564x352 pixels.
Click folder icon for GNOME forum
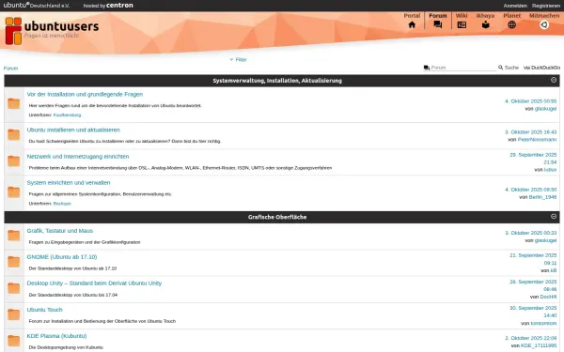(x=14, y=262)
